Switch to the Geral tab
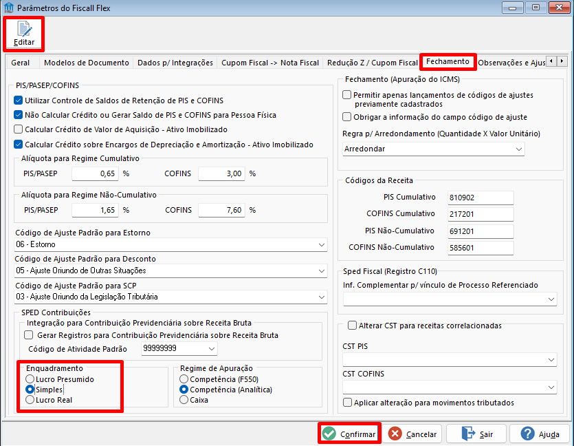The height and width of the screenshot is (446, 574). (21, 63)
